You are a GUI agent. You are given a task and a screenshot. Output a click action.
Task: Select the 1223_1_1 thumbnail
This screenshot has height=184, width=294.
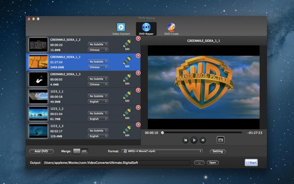coord(38,97)
